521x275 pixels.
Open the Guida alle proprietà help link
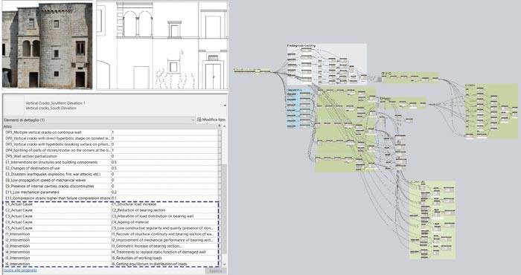point(20,271)
